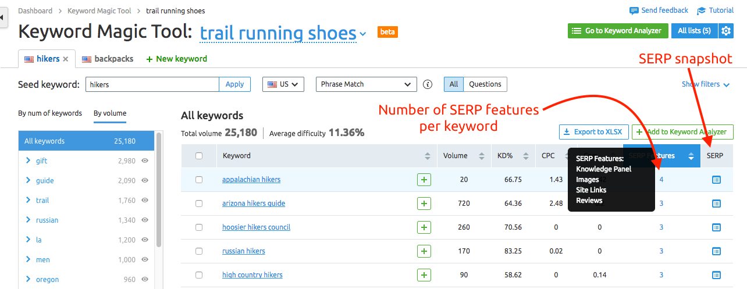Screen dimensions: 747x289
Task: Expand the oregon keyword group
Action: (28, 279)
